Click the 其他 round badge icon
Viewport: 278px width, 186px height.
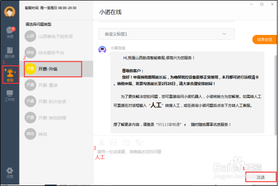point(30,134)
